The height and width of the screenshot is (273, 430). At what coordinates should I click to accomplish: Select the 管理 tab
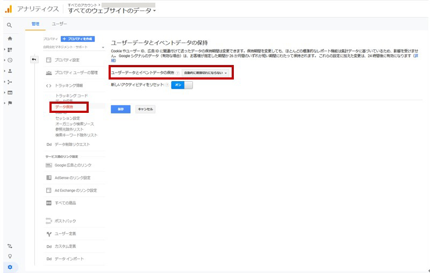point(35,24)
